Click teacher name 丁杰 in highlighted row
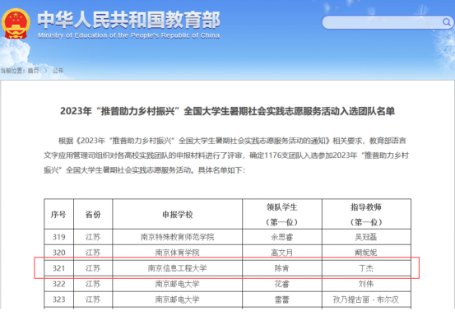The height and width of the screenshot is (325, 455). [x=366, y=268]
